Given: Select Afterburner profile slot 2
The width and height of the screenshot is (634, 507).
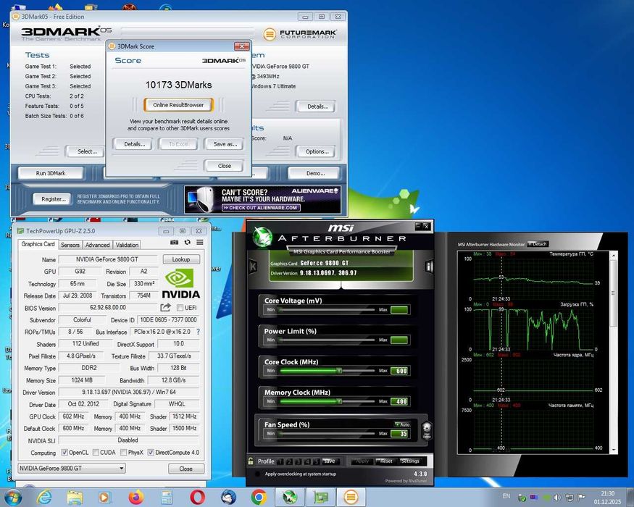Looking at the screenshot, I should pyautogui.click(x=289, y=461).
